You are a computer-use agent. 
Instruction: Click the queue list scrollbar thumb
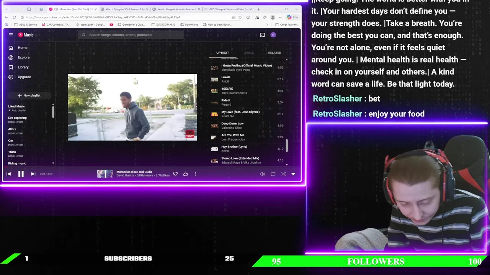tap(287, 145)
